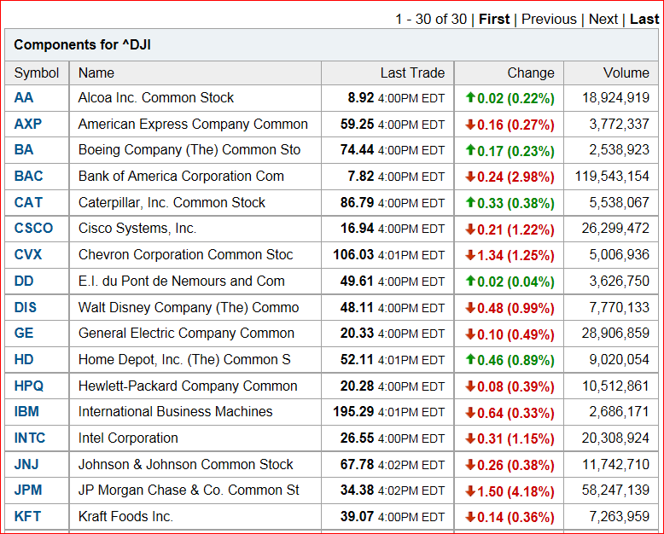Click the green up arrow in Home Depot's row
Image resolution: width=664 pixels, height=534 pixels.
click(470, 359)
